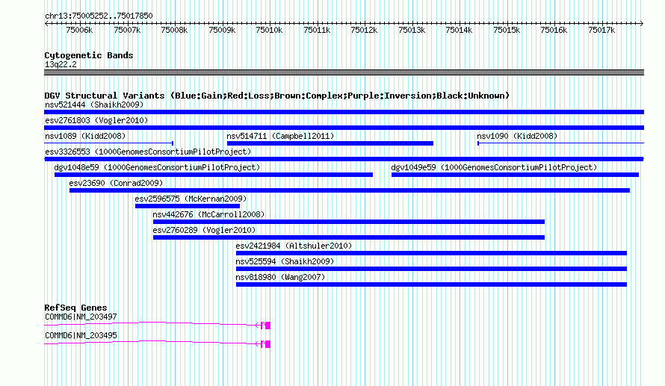Image resolution: width=665 pixels, height=386 pixels.
Task: Open the nsv521444 (Shaikh2009) label
Action: click(x=94, y=105)
